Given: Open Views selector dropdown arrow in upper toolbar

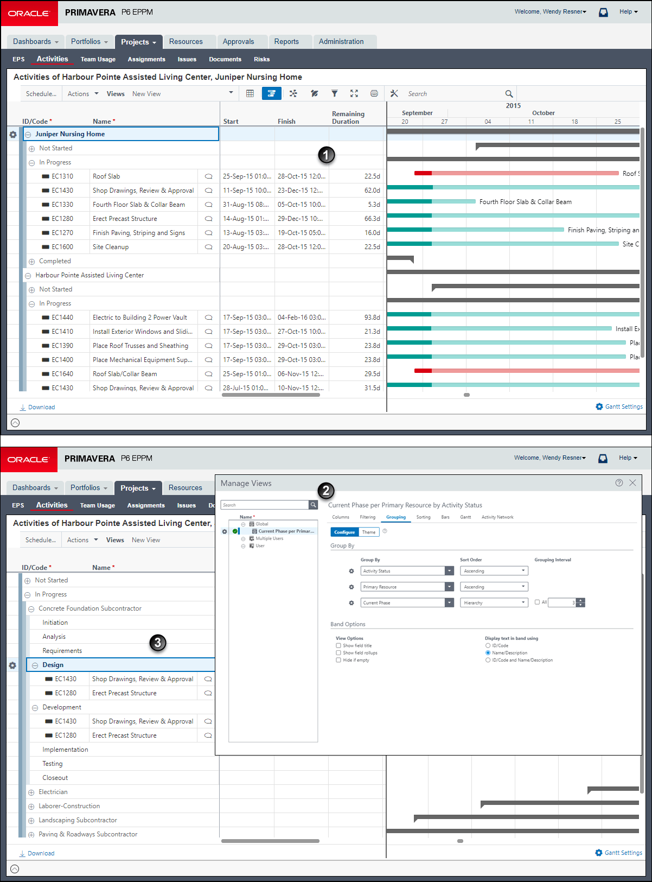Looking at the screenshot, I should tap(231, 93).
